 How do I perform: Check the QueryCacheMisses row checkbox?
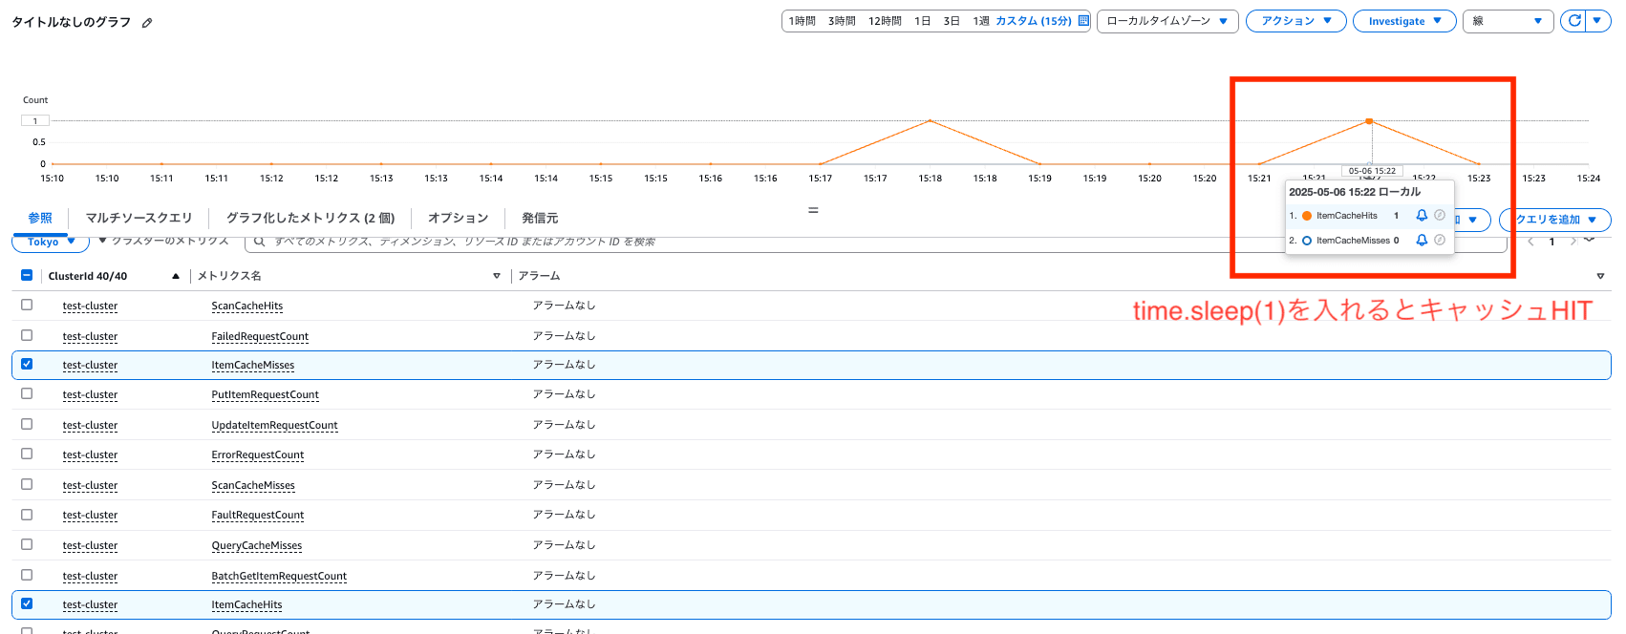(27, 544)
